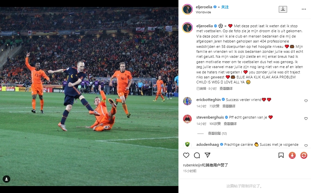Viewport: 311px width, 193px height.
Task: Click the red circular refresh icon
Action: click(304, 155)
